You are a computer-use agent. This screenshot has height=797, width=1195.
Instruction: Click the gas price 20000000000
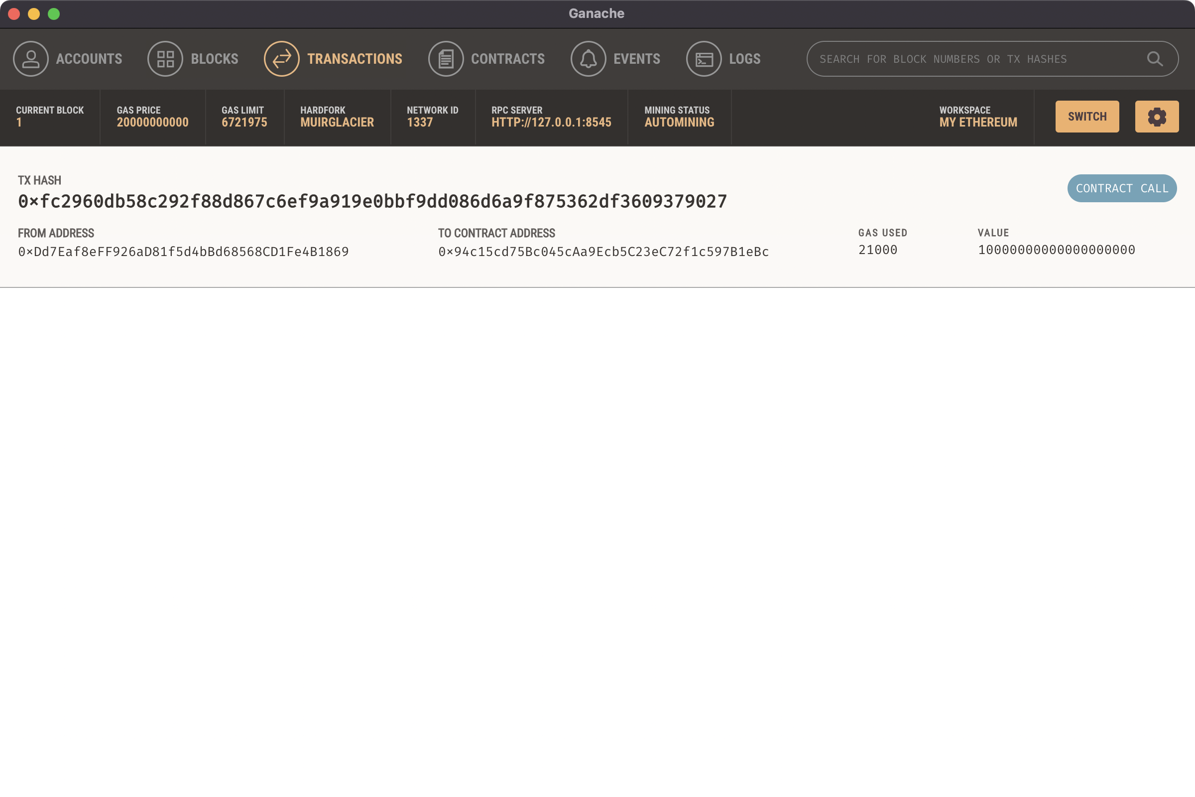[x=152, y=123]
